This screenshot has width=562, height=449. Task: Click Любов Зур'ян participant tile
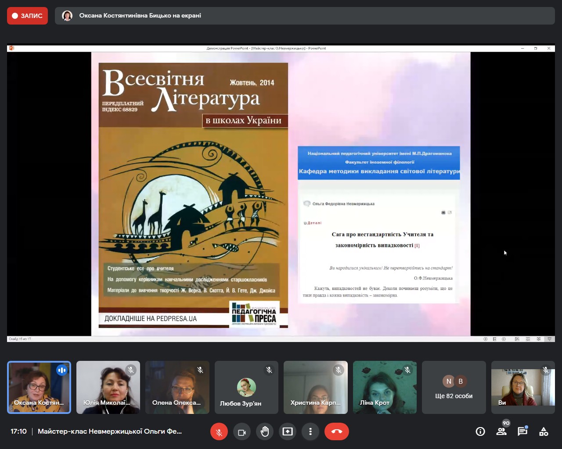(246, 387)
